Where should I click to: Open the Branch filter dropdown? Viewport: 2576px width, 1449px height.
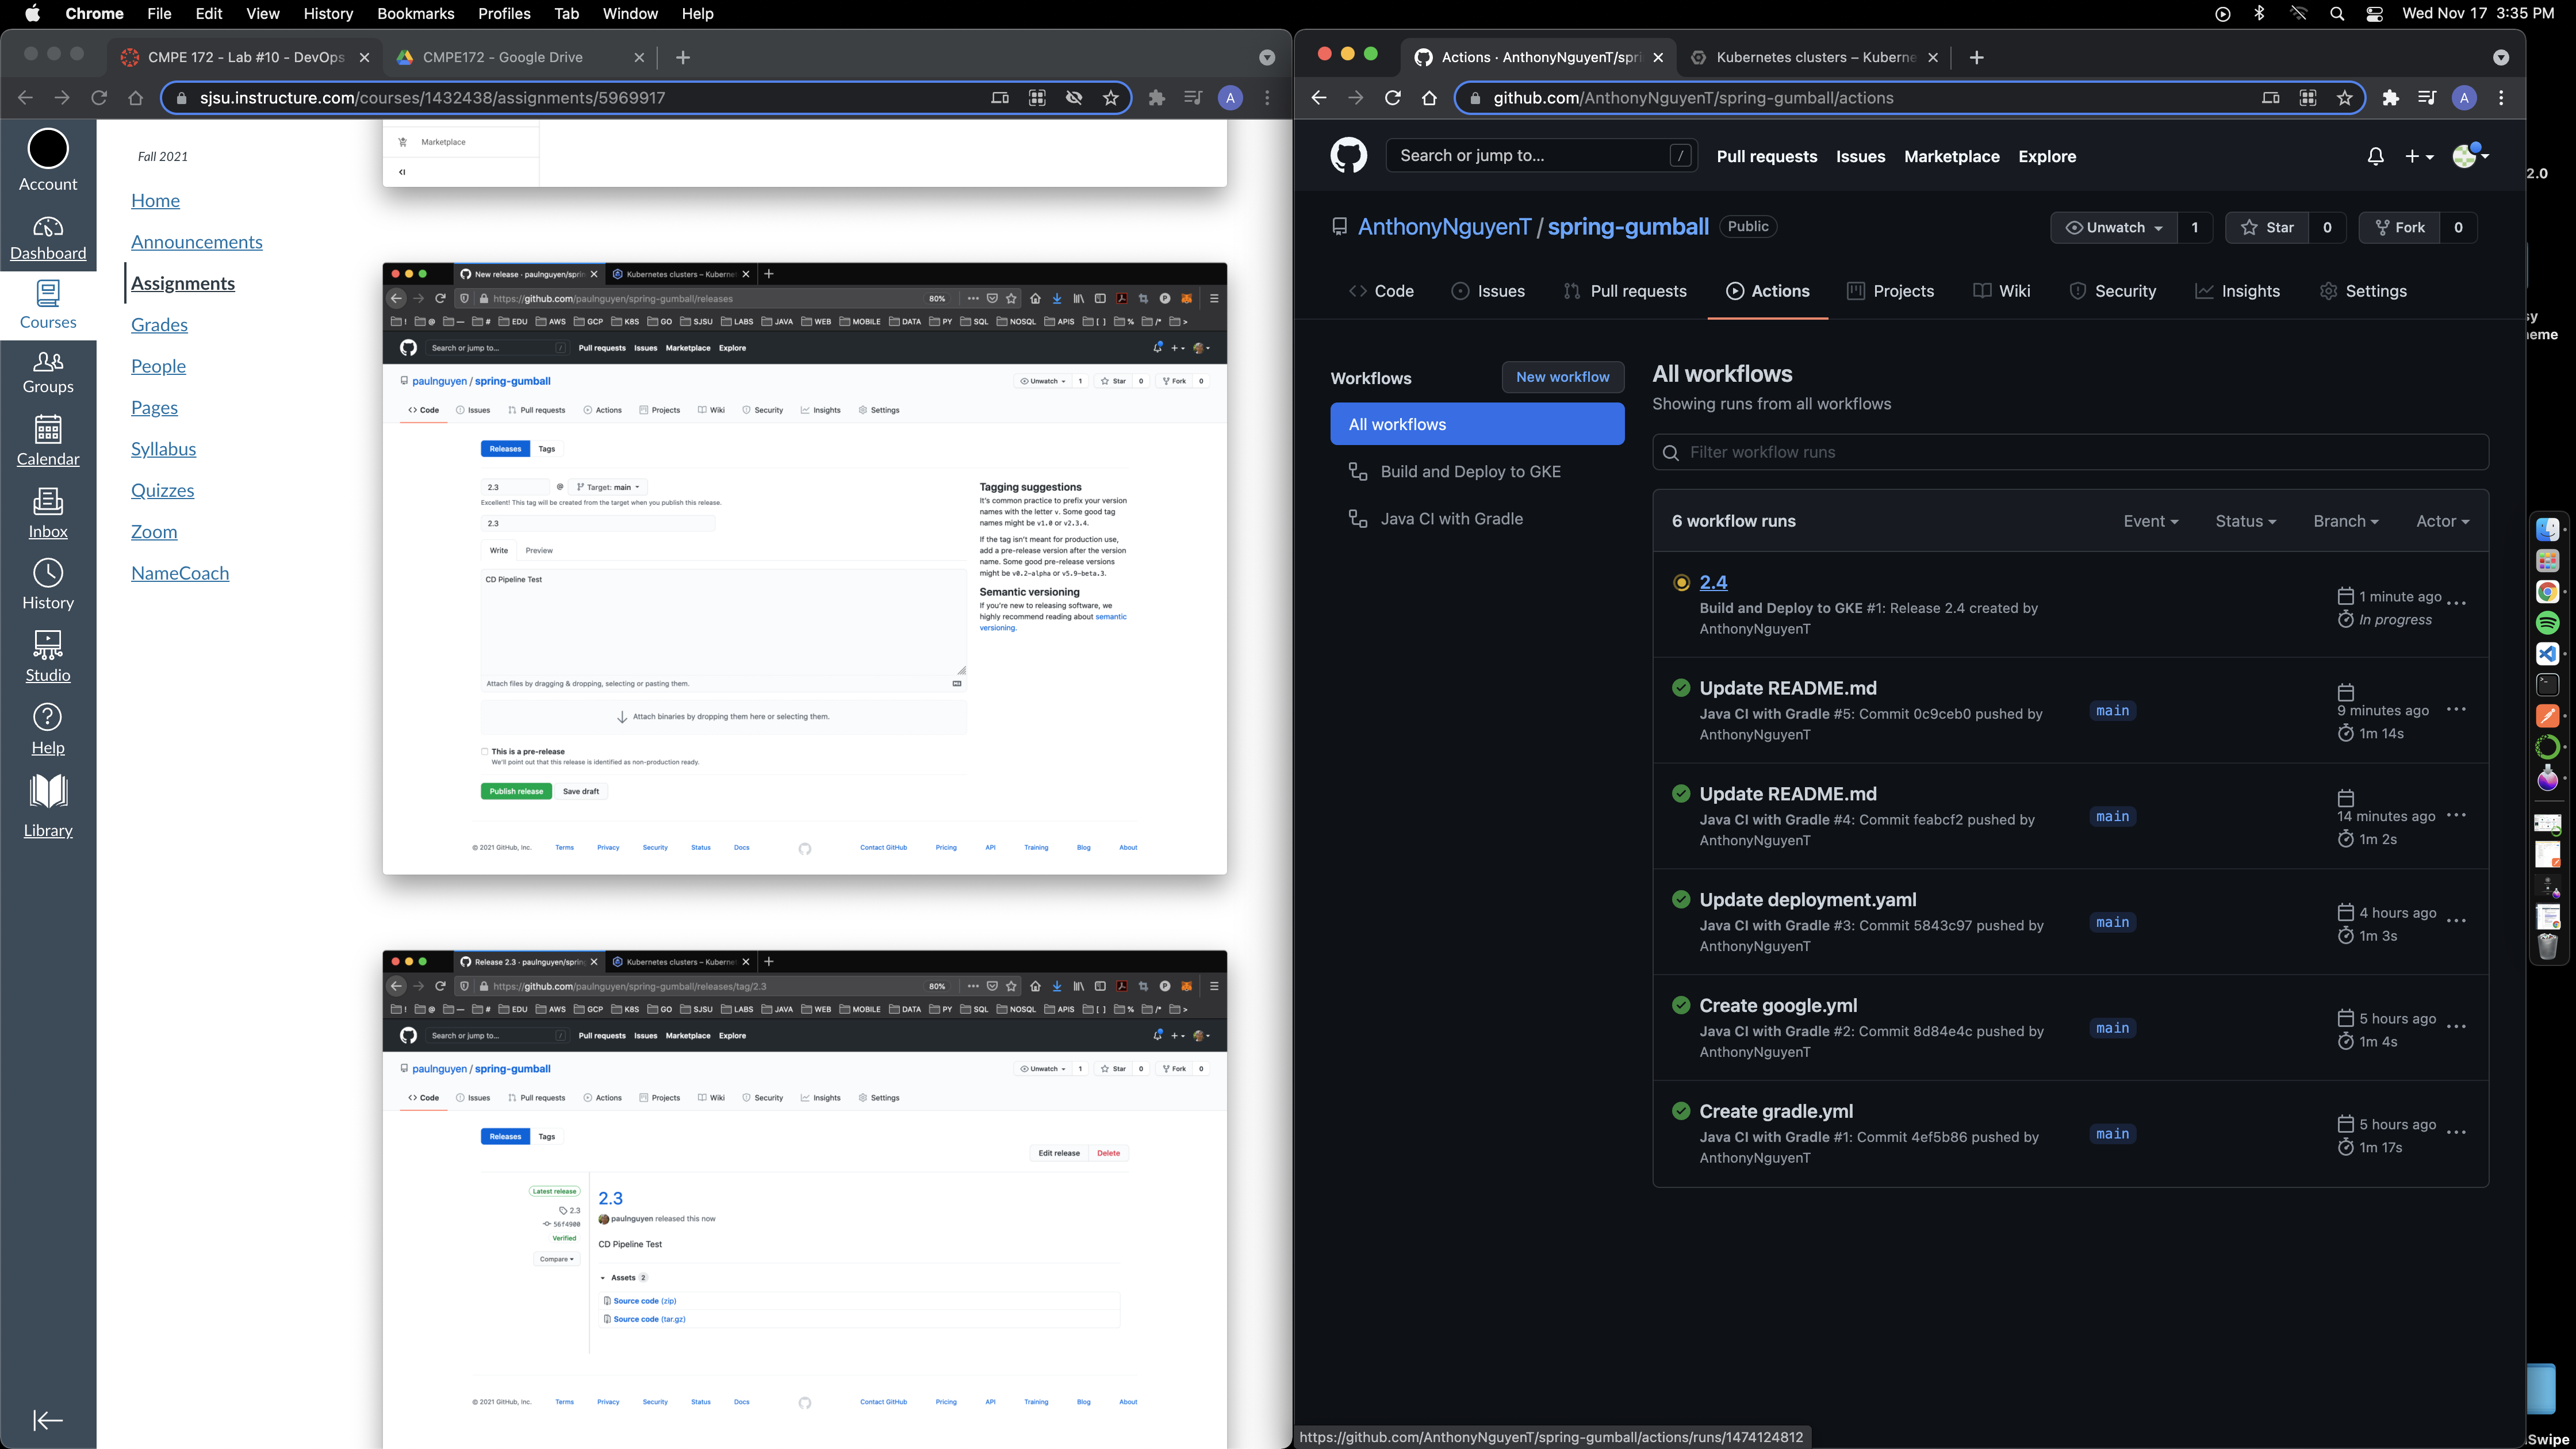(x=2345, y=521)
